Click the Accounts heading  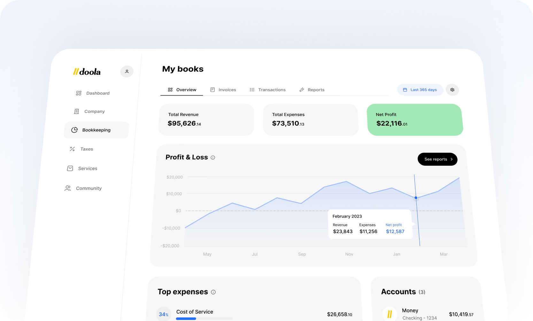click(x=398, y=292)
